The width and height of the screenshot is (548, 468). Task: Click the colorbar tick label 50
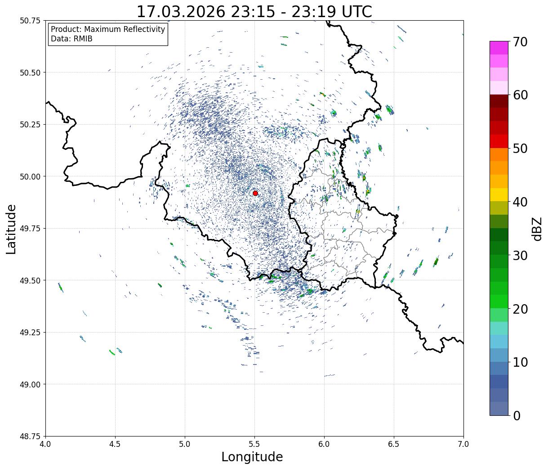coord(520,148)
